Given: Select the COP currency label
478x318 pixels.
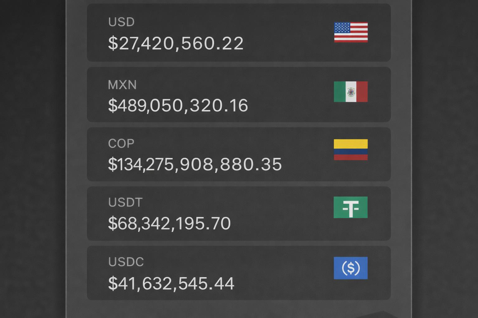Looking at the screenshot, I should click(121, 143).
